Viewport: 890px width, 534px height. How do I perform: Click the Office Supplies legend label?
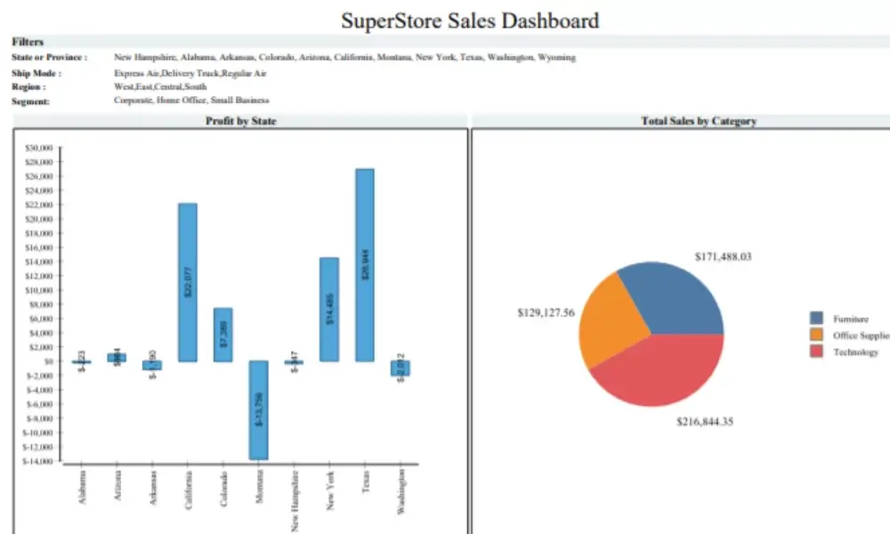coord(861,336)
